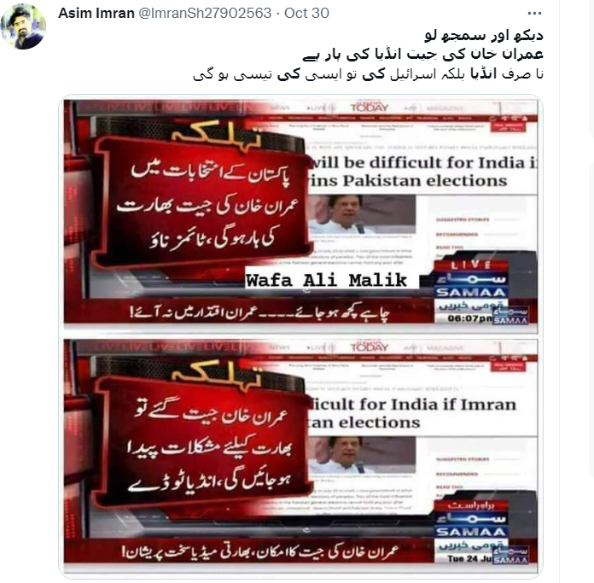The width and height of the screenshot is (594, 583).
Task: Click the 'difficult for India if Imran' headline
Action: (x=412, y=405)
